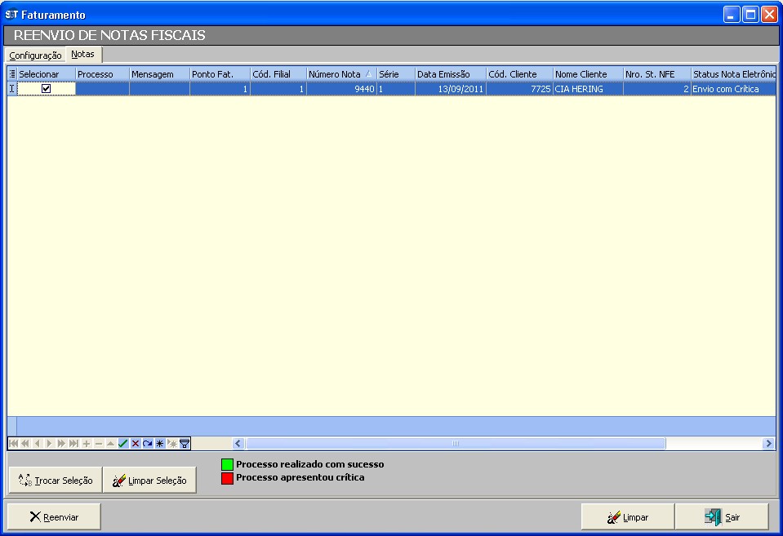
Task: Click the first record icon in navigator
Action: pos(13,443)
